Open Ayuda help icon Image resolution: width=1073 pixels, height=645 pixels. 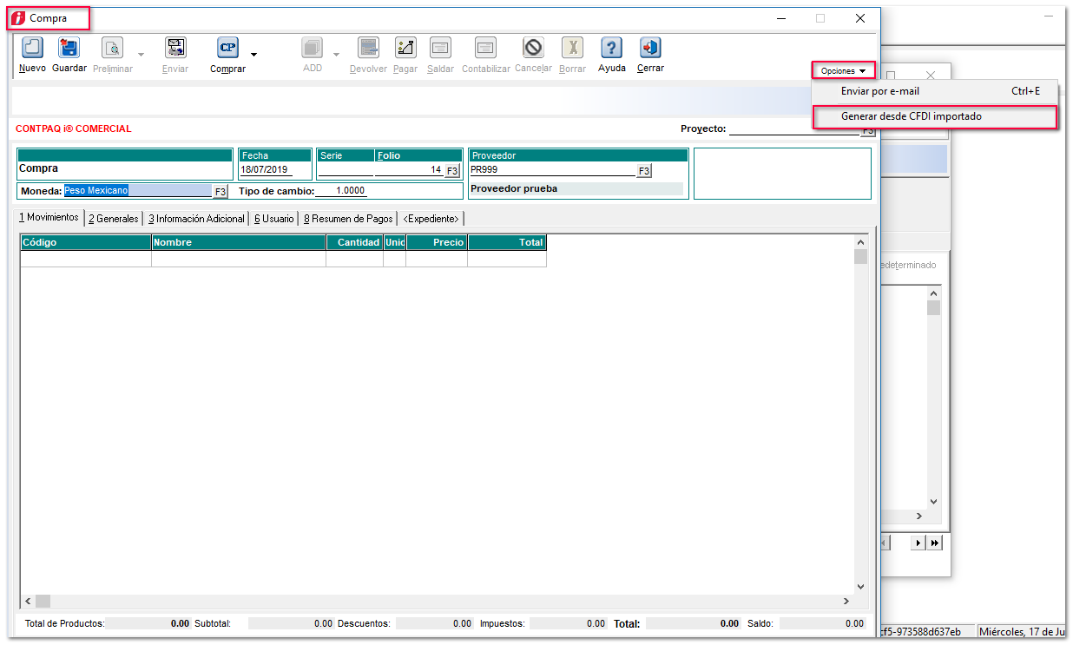pyautogui.click(x=612, y=48)
